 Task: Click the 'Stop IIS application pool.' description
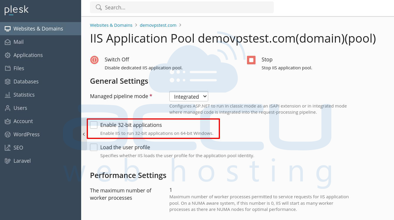tap(287, 68)
